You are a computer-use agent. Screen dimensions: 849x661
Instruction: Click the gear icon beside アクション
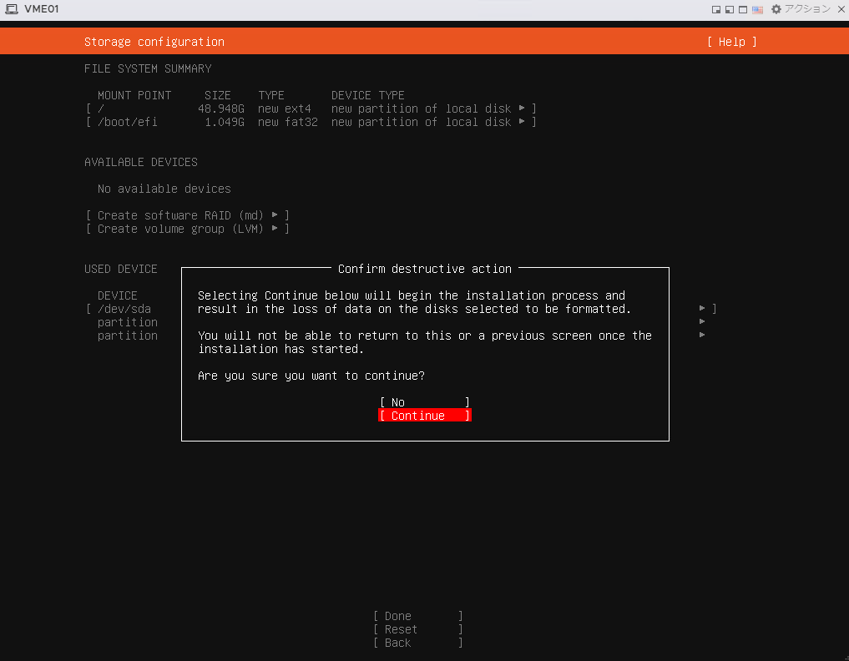point(776,9)
